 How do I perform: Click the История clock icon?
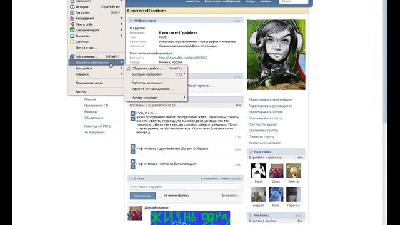pyautogui.click(x=72, y=7)
